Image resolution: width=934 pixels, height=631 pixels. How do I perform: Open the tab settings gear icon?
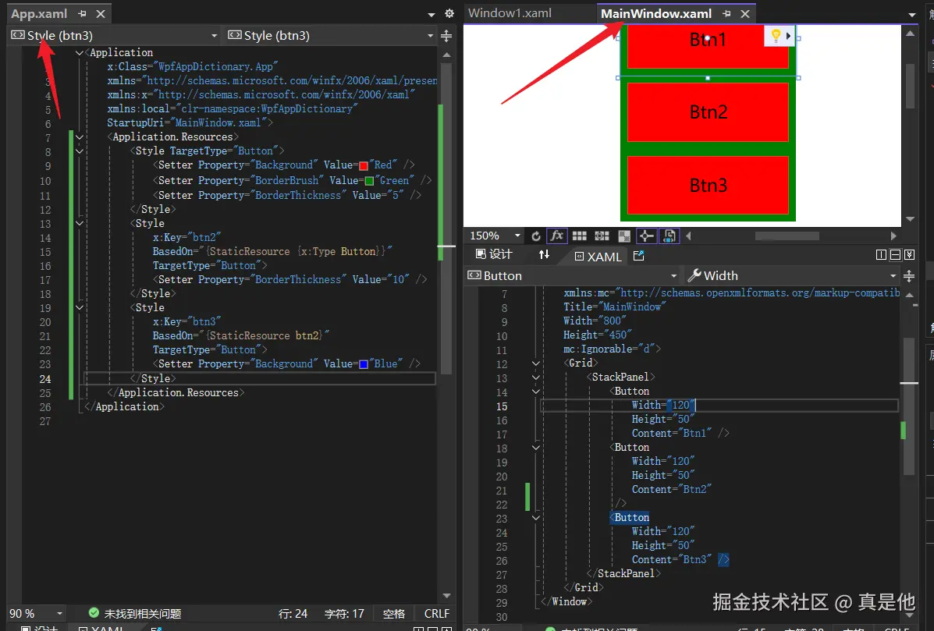click(x=449, y=13)
